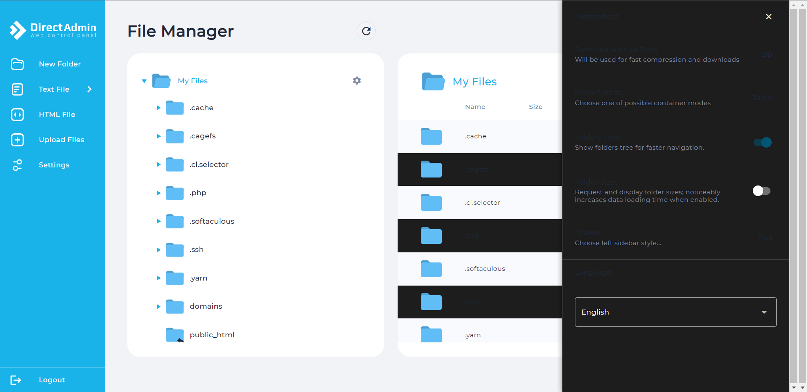Viewport: 807px width, 392px height.
Task: Click the HTML File icon in sidebar
Action: pos(17,114)
